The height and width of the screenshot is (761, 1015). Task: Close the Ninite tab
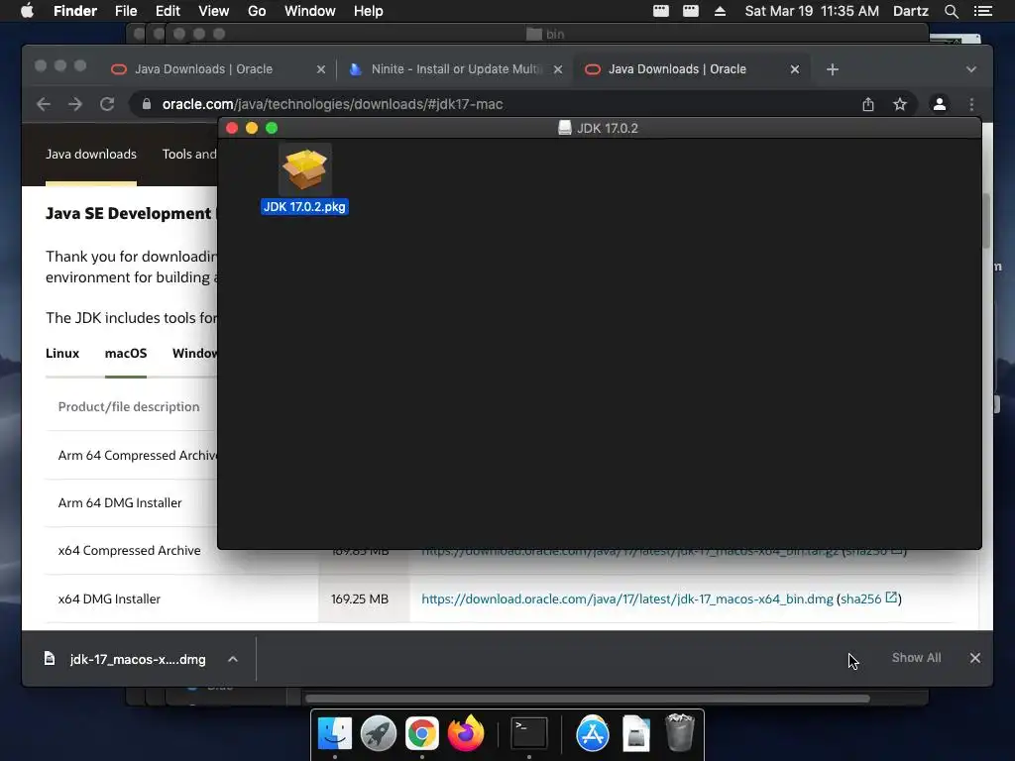(x=557, y=69)
